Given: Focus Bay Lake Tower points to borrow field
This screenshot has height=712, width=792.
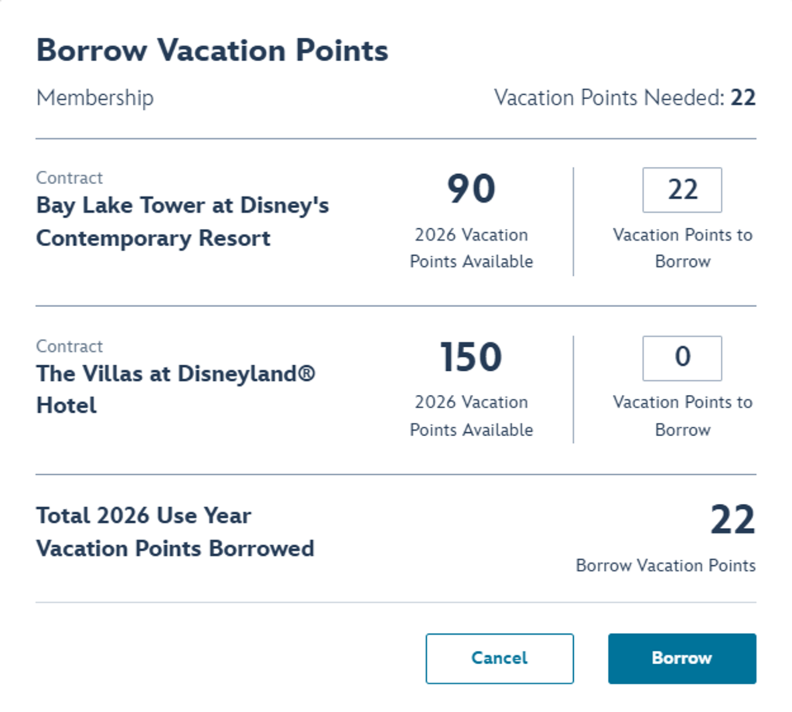Looking at the screenshot, I should tap(682, 190).
